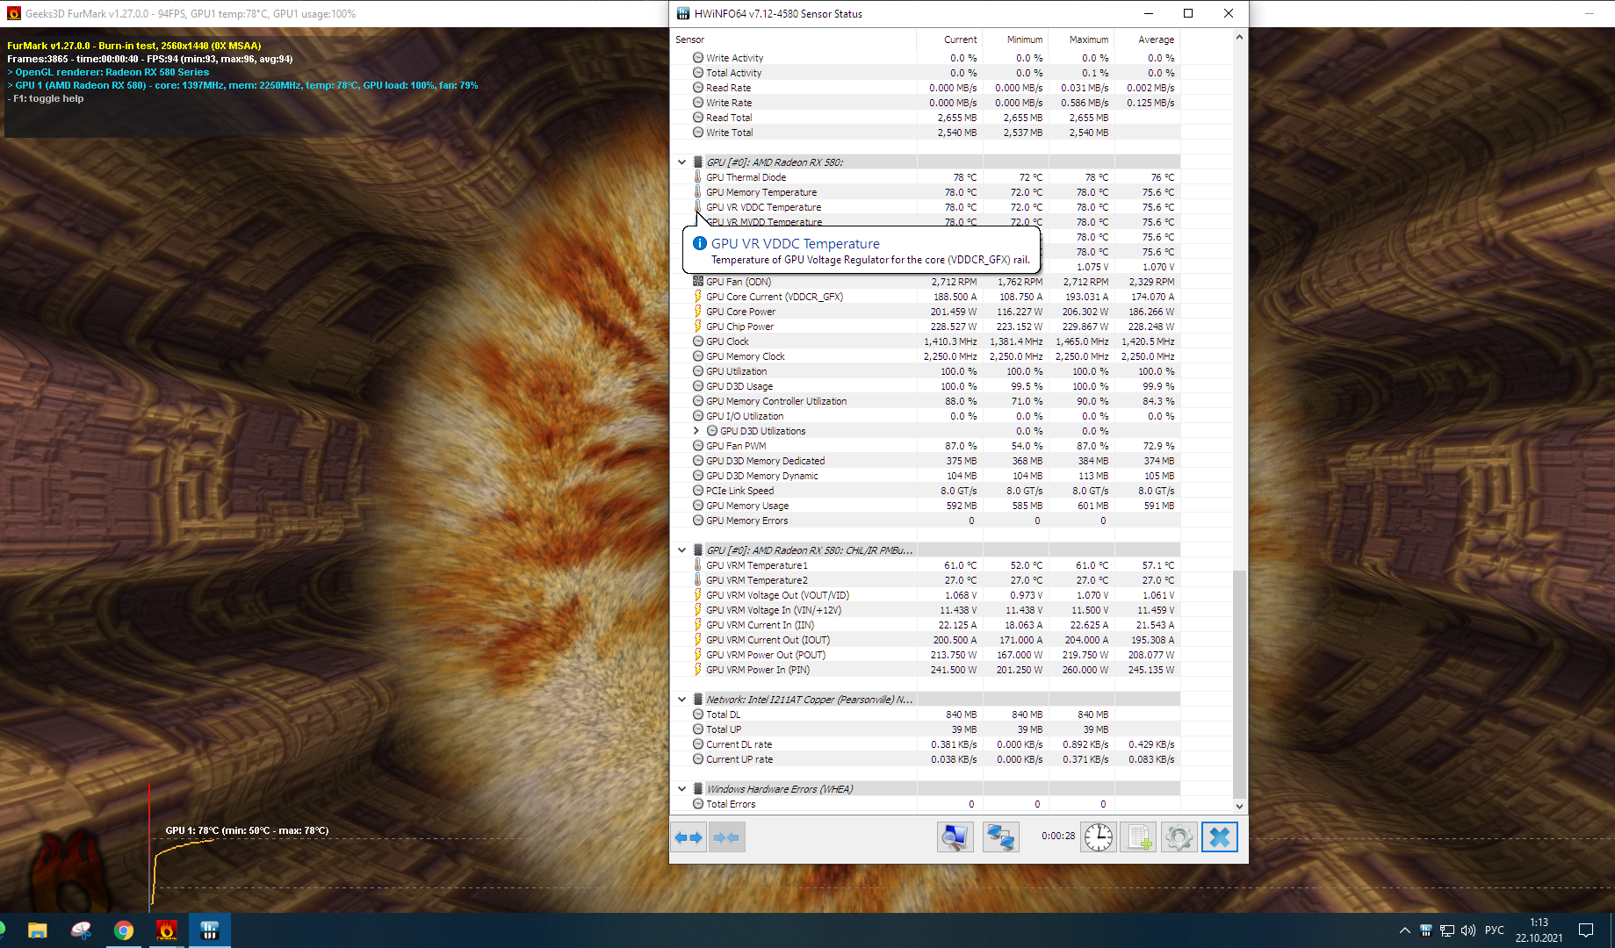Select the GPU VRM Voltage Out (VOUT/VID) row label
The height and width of the screenshot is (948, 1615).
tap(777, 595)
